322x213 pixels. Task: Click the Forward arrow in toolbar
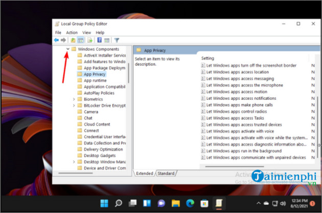coord(63,40)
